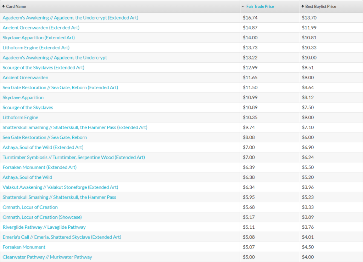363x262 pixels.
Task: Open Skyclave Apparition (Extended Art) link
Action: point(39,38)
